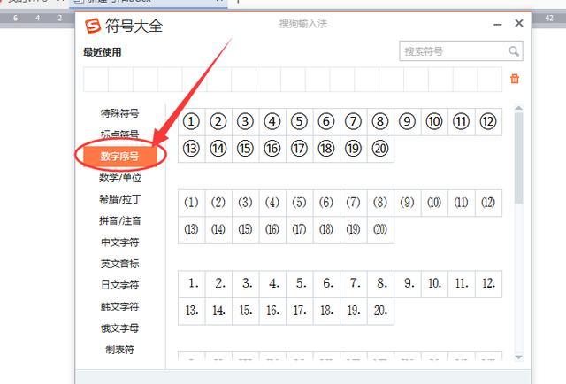Open the 俄文字母 category
This screenshot has width=566, height=384.
[x=120, y=328]
